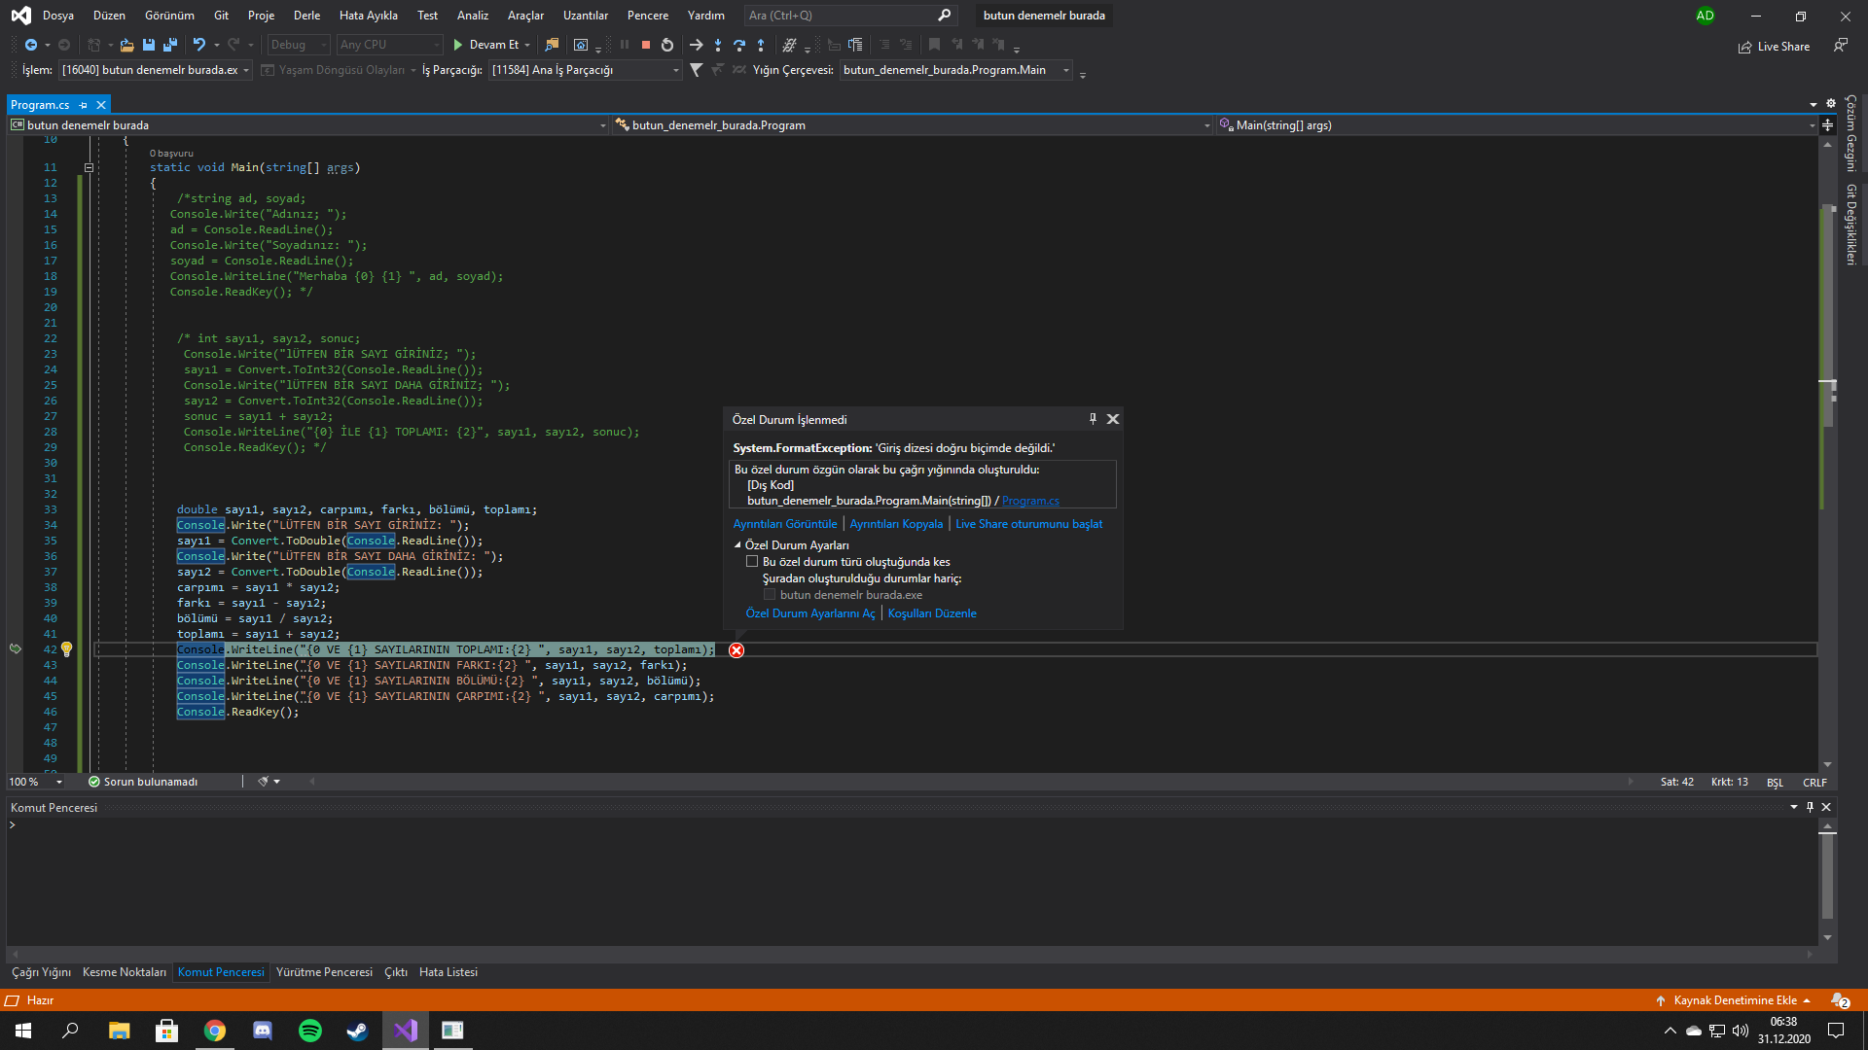Click the Restart debugging icon
Viewport: 1868px width, 1050px height.
point(667,45)
